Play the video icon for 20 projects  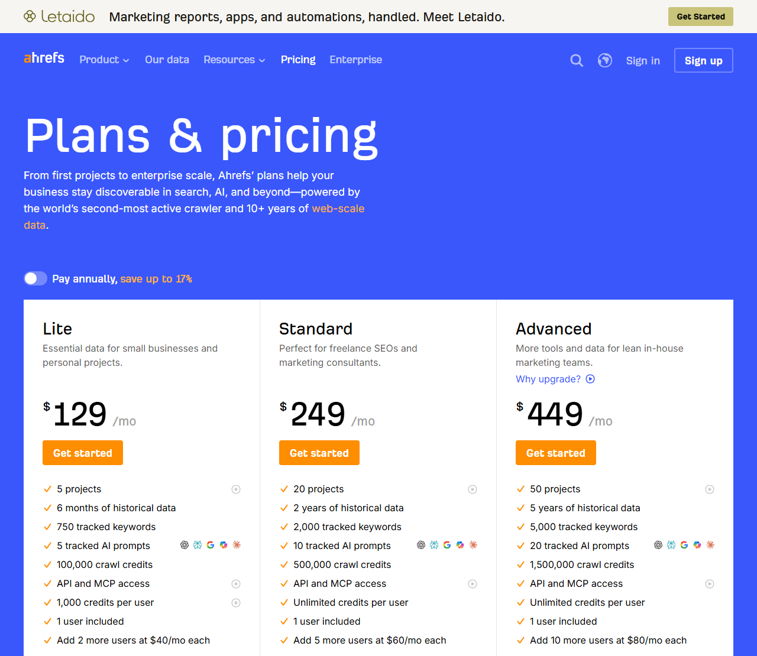click(x=473, y=489)
